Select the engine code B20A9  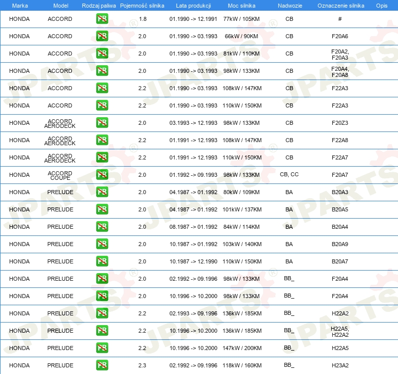point(340,244)
